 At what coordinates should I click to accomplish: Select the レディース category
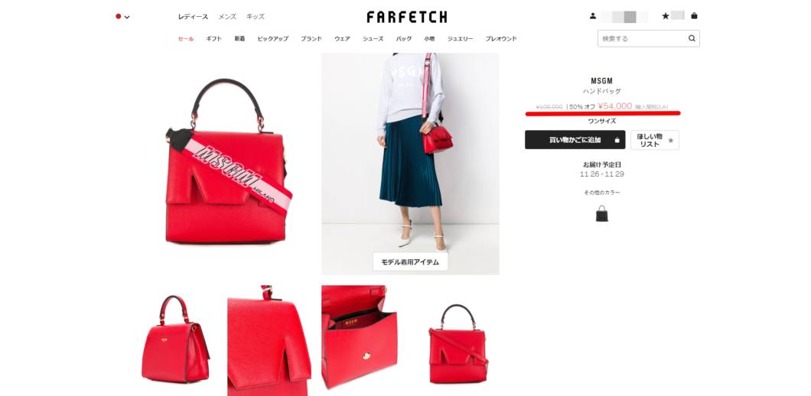tap(193, 17)
